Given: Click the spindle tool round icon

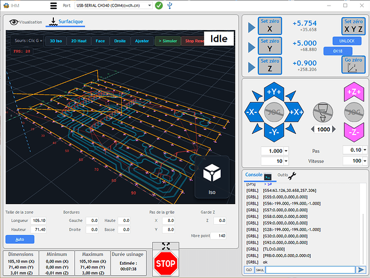Looking at the screenshot, I should click(323, 113).
